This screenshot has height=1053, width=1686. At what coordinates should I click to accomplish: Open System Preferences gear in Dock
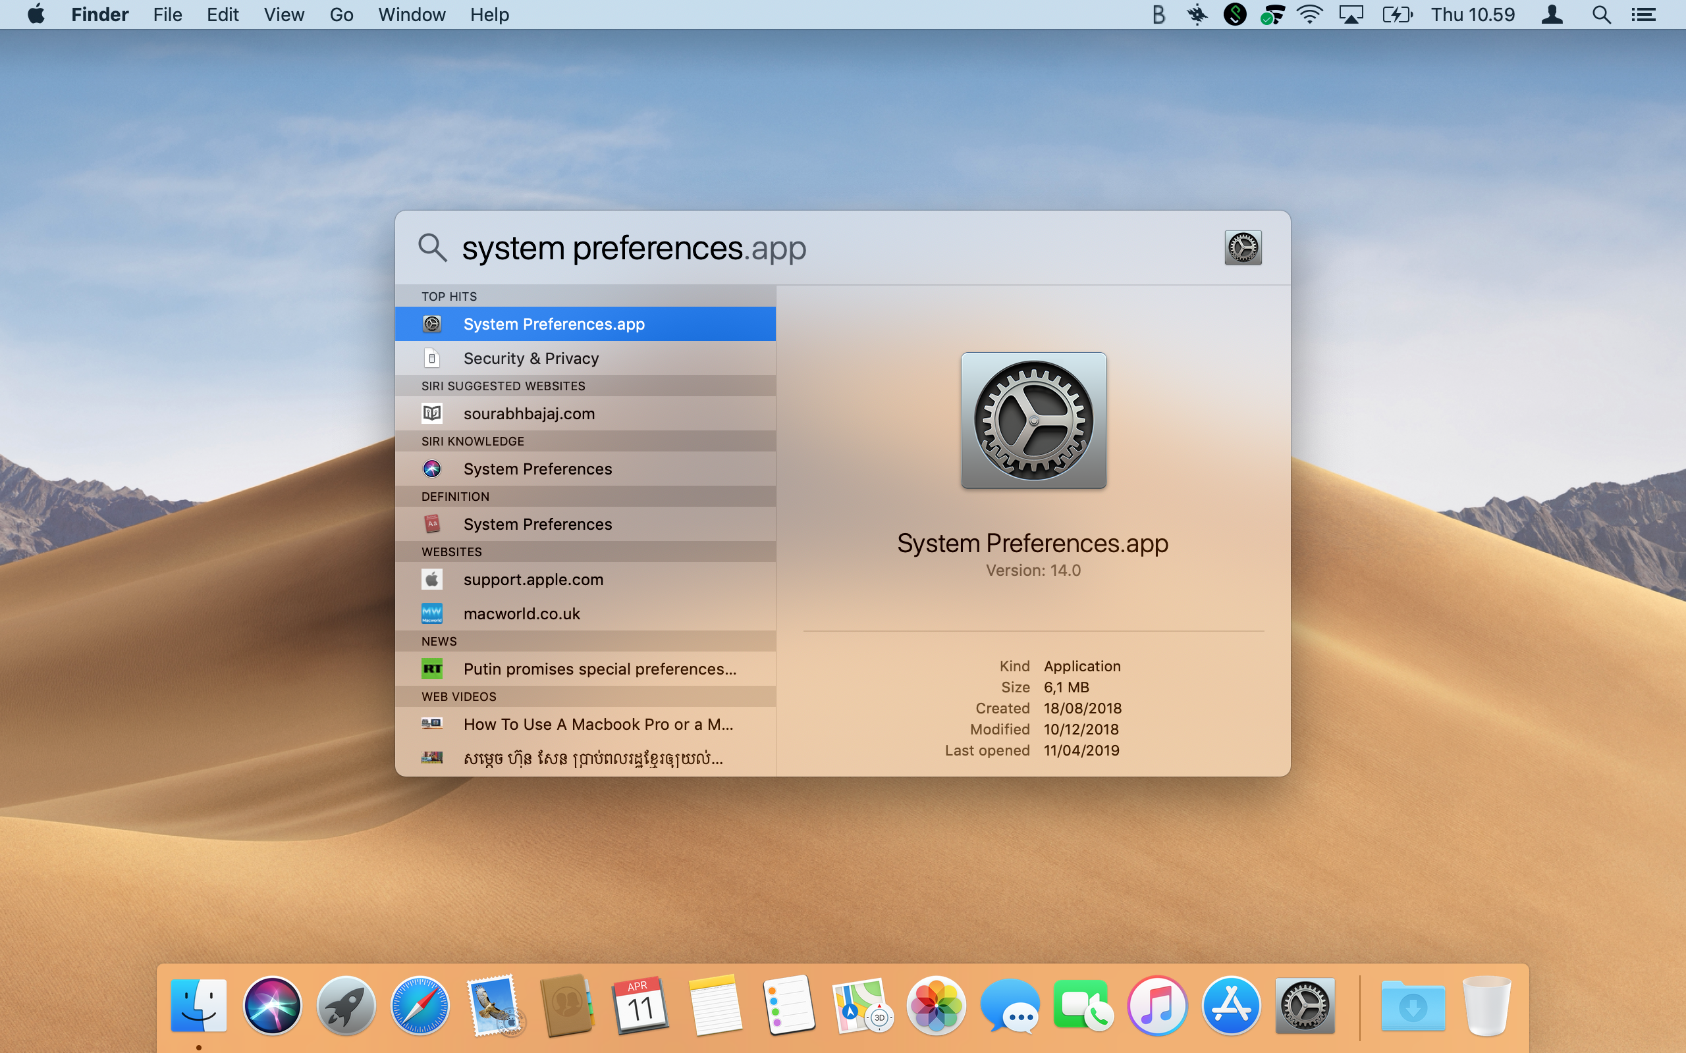(x=1305, y=1006)
